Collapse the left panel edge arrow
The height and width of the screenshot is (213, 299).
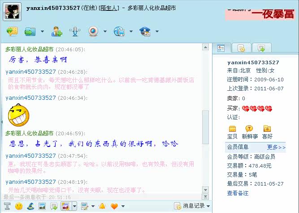point(1,122)
